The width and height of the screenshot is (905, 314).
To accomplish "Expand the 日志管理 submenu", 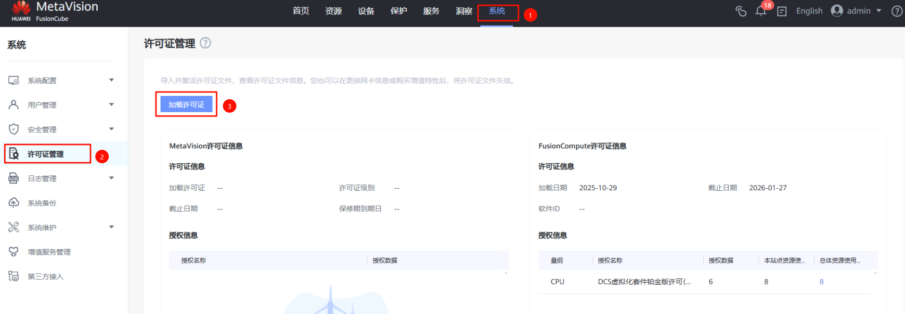I will coord(111,178).
